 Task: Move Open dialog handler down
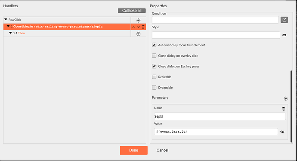(x=139, y=27)
